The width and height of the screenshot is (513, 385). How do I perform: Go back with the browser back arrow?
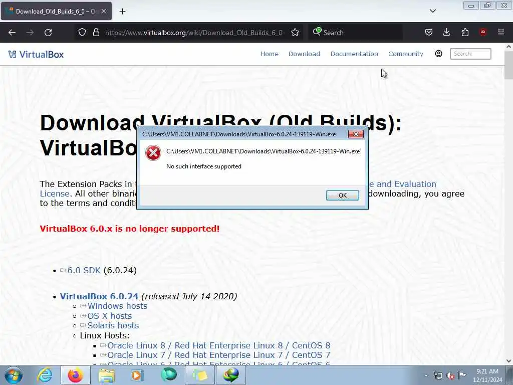click(12, 33)
